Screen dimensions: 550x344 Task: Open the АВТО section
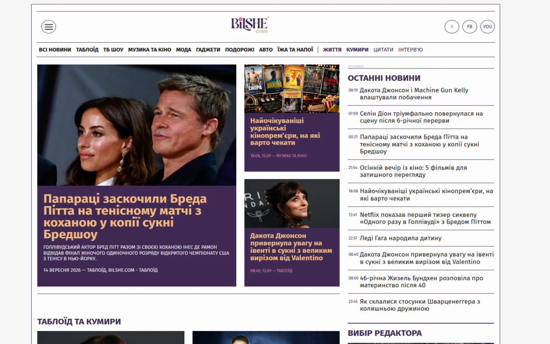(266, 50)
